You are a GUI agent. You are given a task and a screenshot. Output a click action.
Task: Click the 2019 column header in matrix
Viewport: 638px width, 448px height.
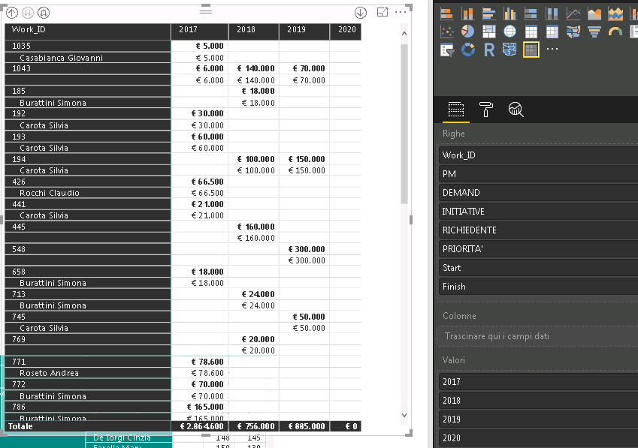point(304,30)
